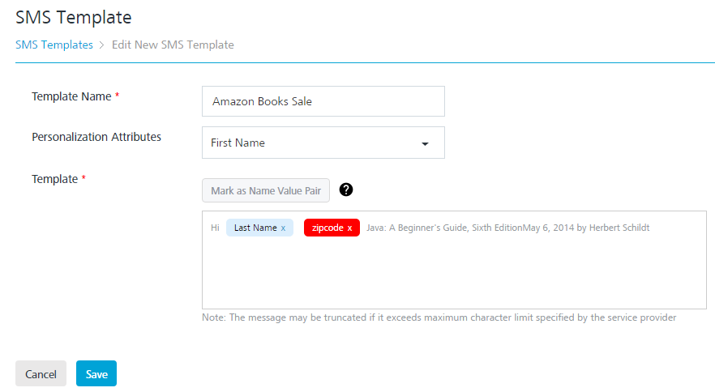The width and height of the screenshot is (715, 392).
Task: Click Edit New SMS Template breadcrumb
Action: click(173, 45)
